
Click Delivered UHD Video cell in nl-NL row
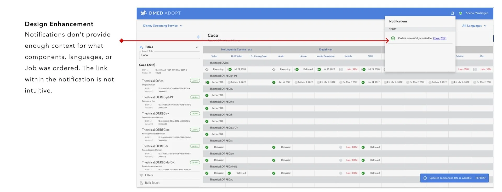(237, 173)
